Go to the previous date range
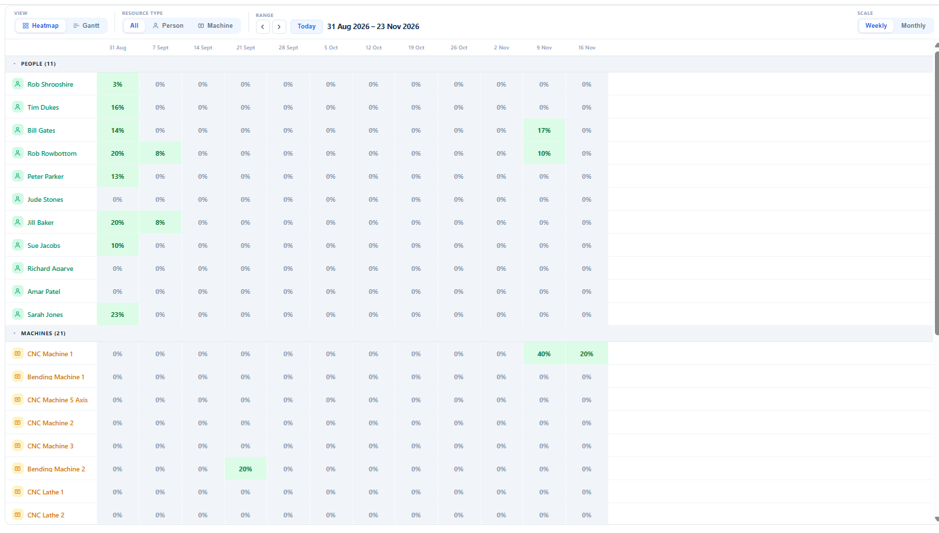 (263, 26)
